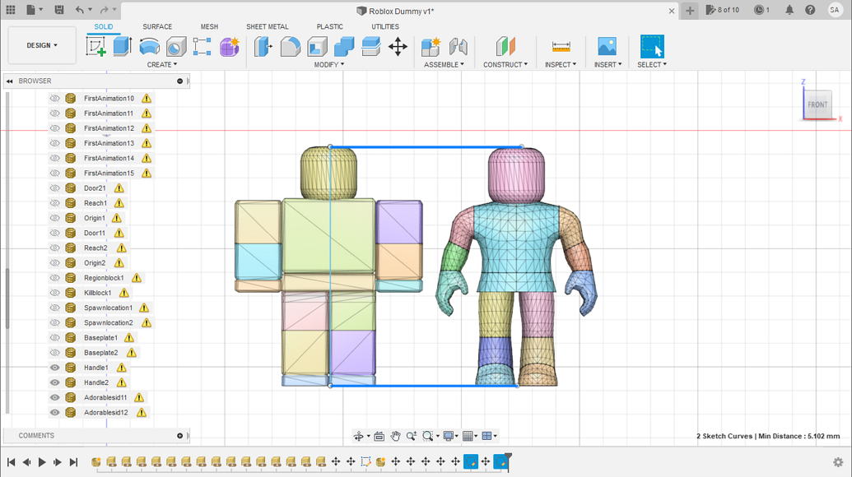Screen dimensions: 852x477
Task: Switch to the PLASTIC tab
Action: pos(330,26)
